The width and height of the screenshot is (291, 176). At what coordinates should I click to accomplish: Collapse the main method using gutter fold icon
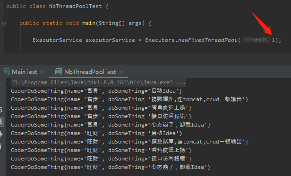[x=4, y=24]
